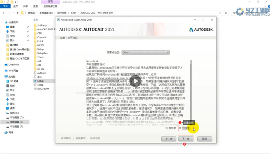Screen dimensions: 270x154
Task: Open 本地磁盘 (F:) in navigation pane
Action: (x=16, y=126)
